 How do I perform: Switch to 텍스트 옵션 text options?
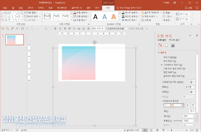tap(174, 40)
